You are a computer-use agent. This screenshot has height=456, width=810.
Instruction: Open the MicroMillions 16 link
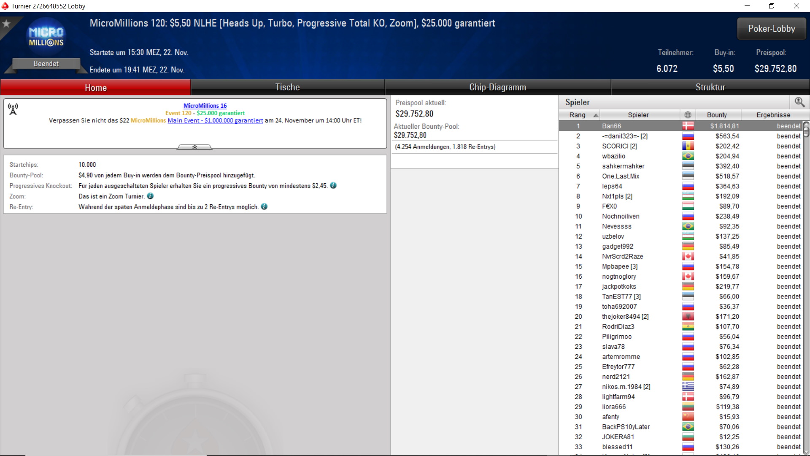pyautogui.click(x=205, y=106)
